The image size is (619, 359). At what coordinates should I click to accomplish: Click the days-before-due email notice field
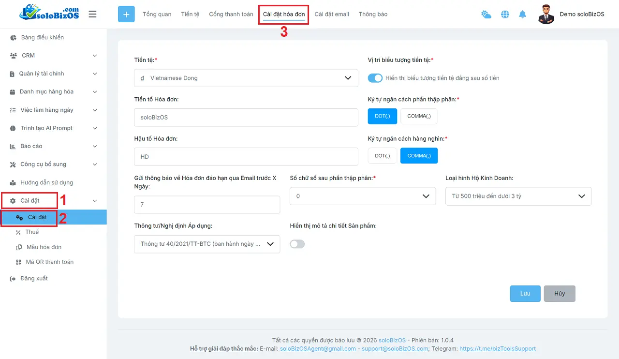coord(207,205)
